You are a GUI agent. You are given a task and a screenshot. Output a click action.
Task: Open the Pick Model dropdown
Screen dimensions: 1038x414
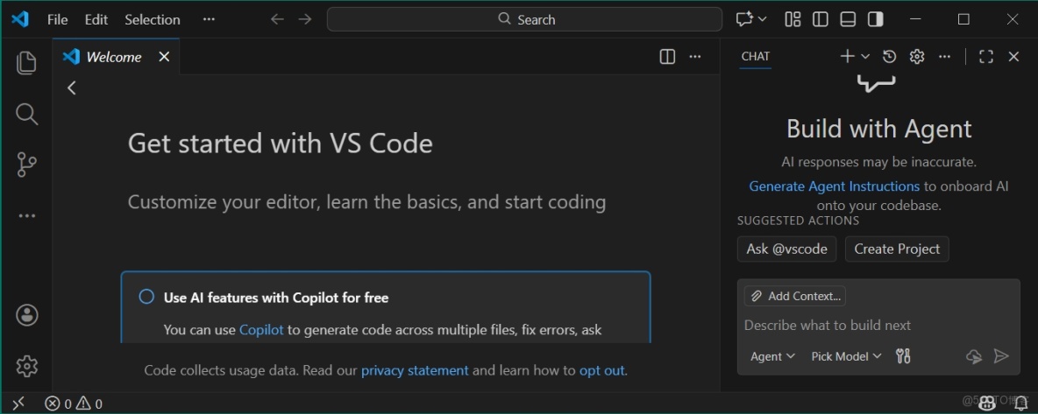point(846,356)
